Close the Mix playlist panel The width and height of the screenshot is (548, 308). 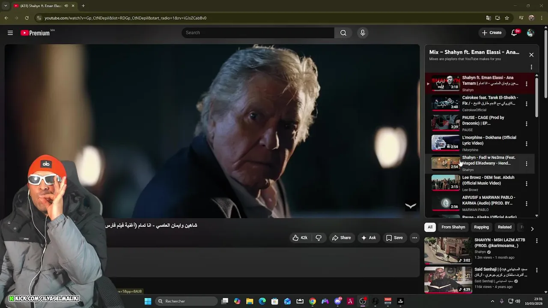[531, 55]
